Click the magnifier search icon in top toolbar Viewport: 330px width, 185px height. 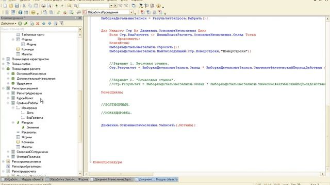76,6
